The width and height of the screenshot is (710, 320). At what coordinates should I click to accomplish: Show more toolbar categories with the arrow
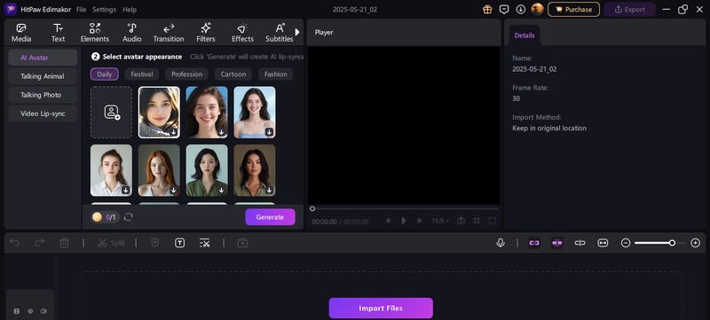(297, 32)
